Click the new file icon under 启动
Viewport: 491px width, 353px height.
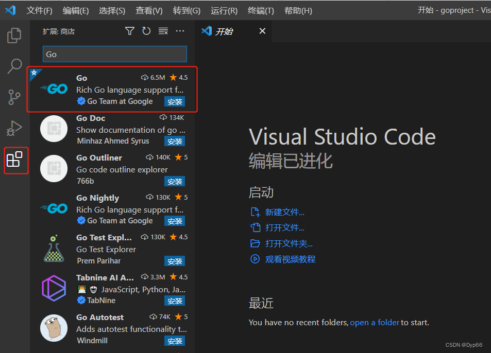coord(255,212)
